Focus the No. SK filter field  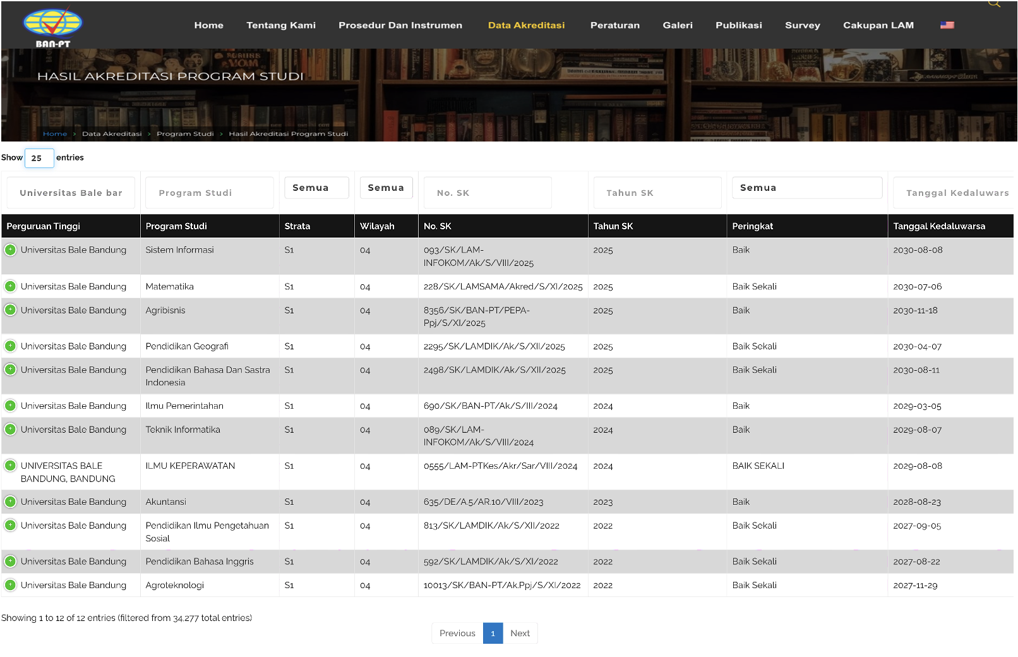[x=488, y=193]
